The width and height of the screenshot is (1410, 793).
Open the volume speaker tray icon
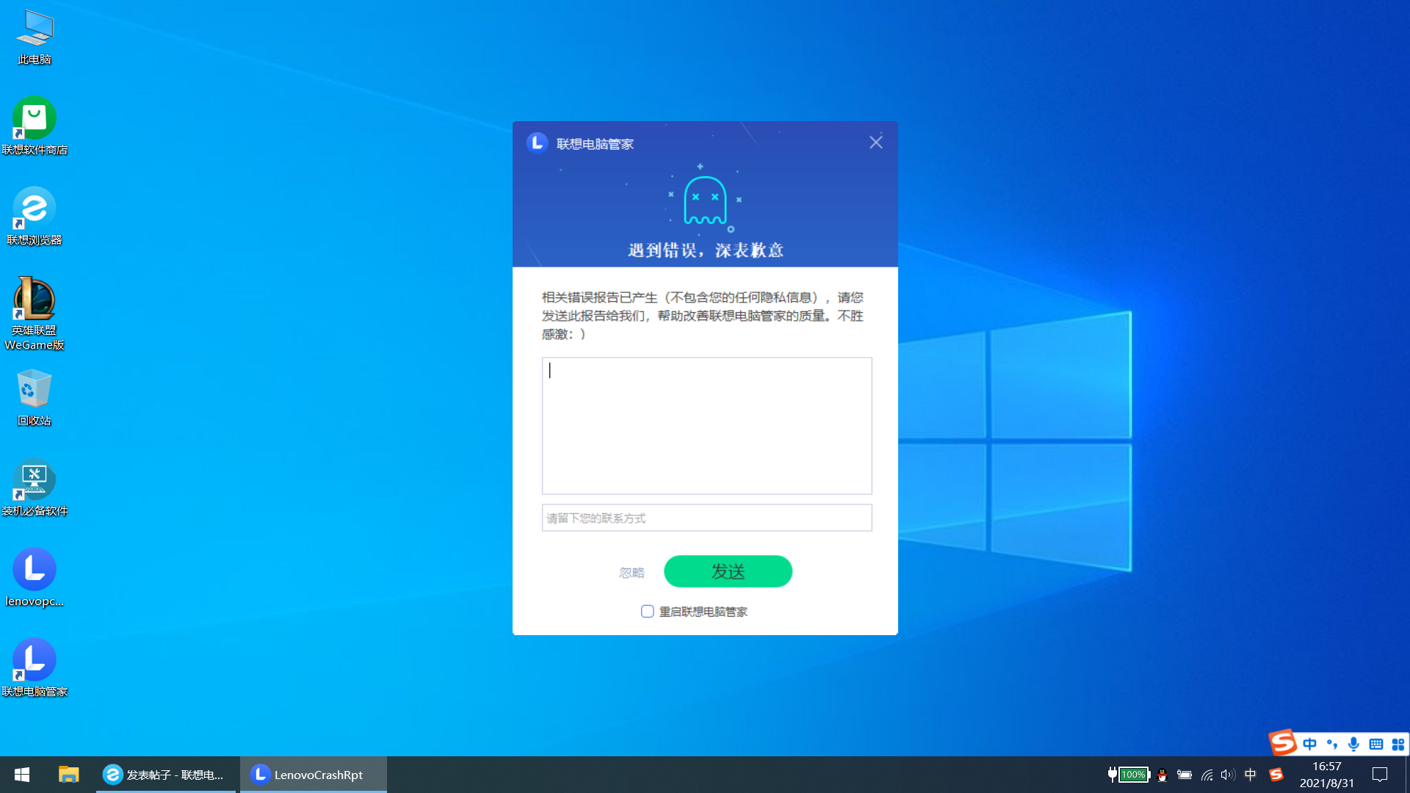pos(1228,775)
